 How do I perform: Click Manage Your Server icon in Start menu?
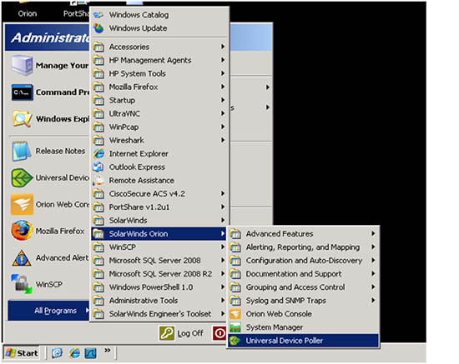22,65
